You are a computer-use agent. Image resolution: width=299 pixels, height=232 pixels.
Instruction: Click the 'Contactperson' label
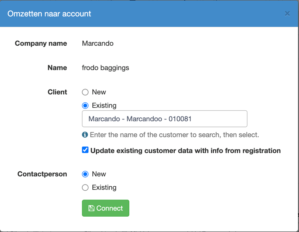[42, 174]
